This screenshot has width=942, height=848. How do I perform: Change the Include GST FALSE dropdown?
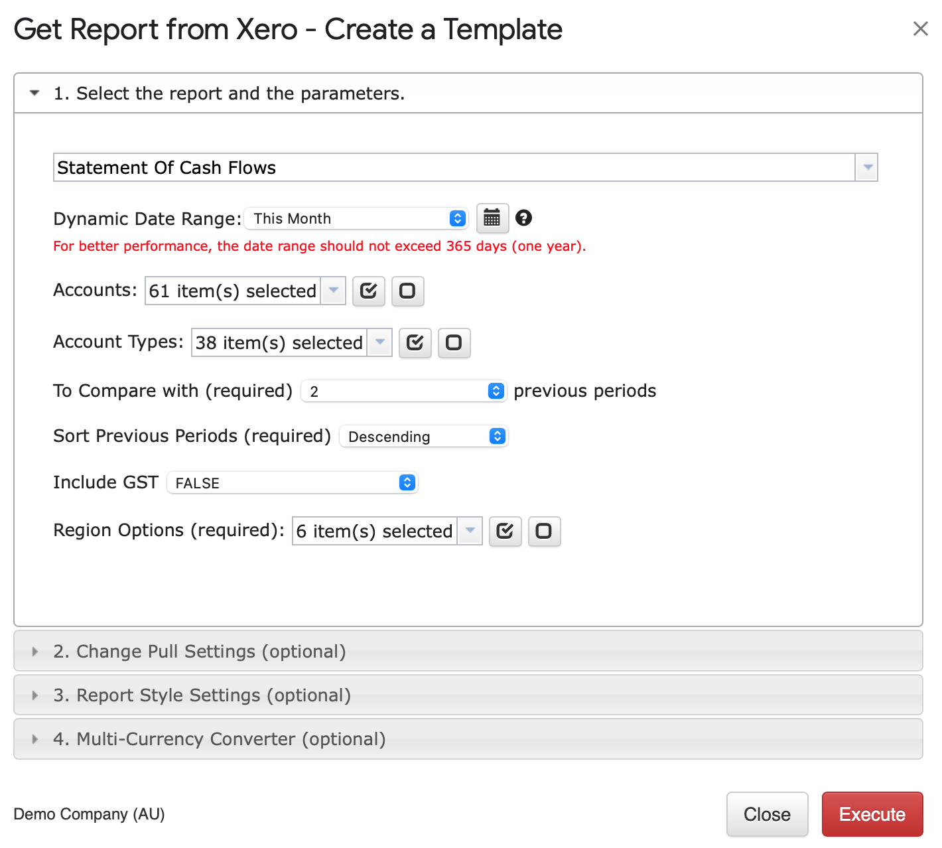pos(292,482)
